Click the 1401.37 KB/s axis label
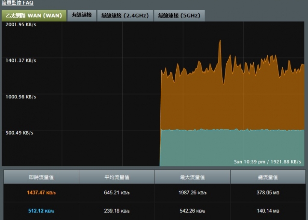The image size is (308, 220). 21,60
